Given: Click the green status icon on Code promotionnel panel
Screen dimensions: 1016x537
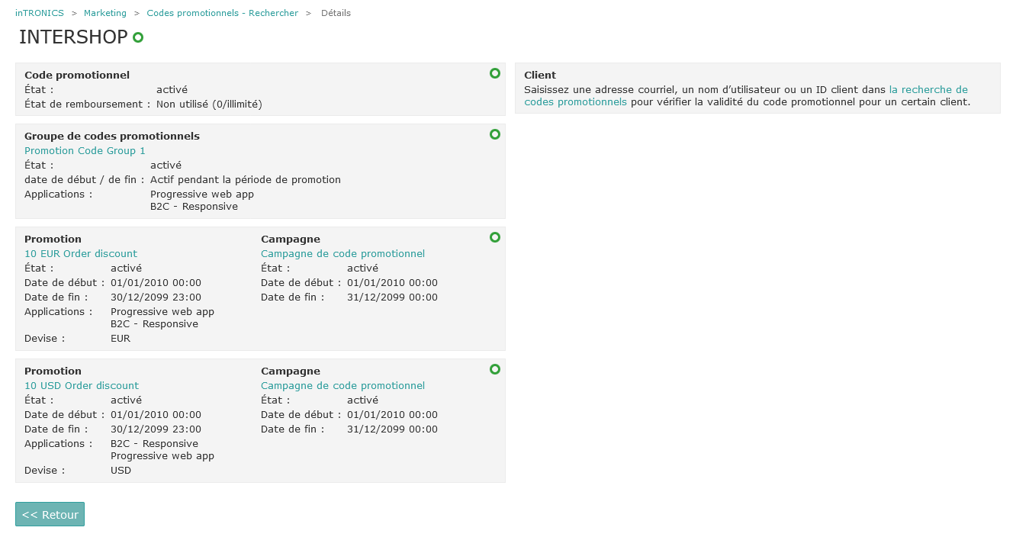Looking at the screenshot, I should click(x=495, y=73).
